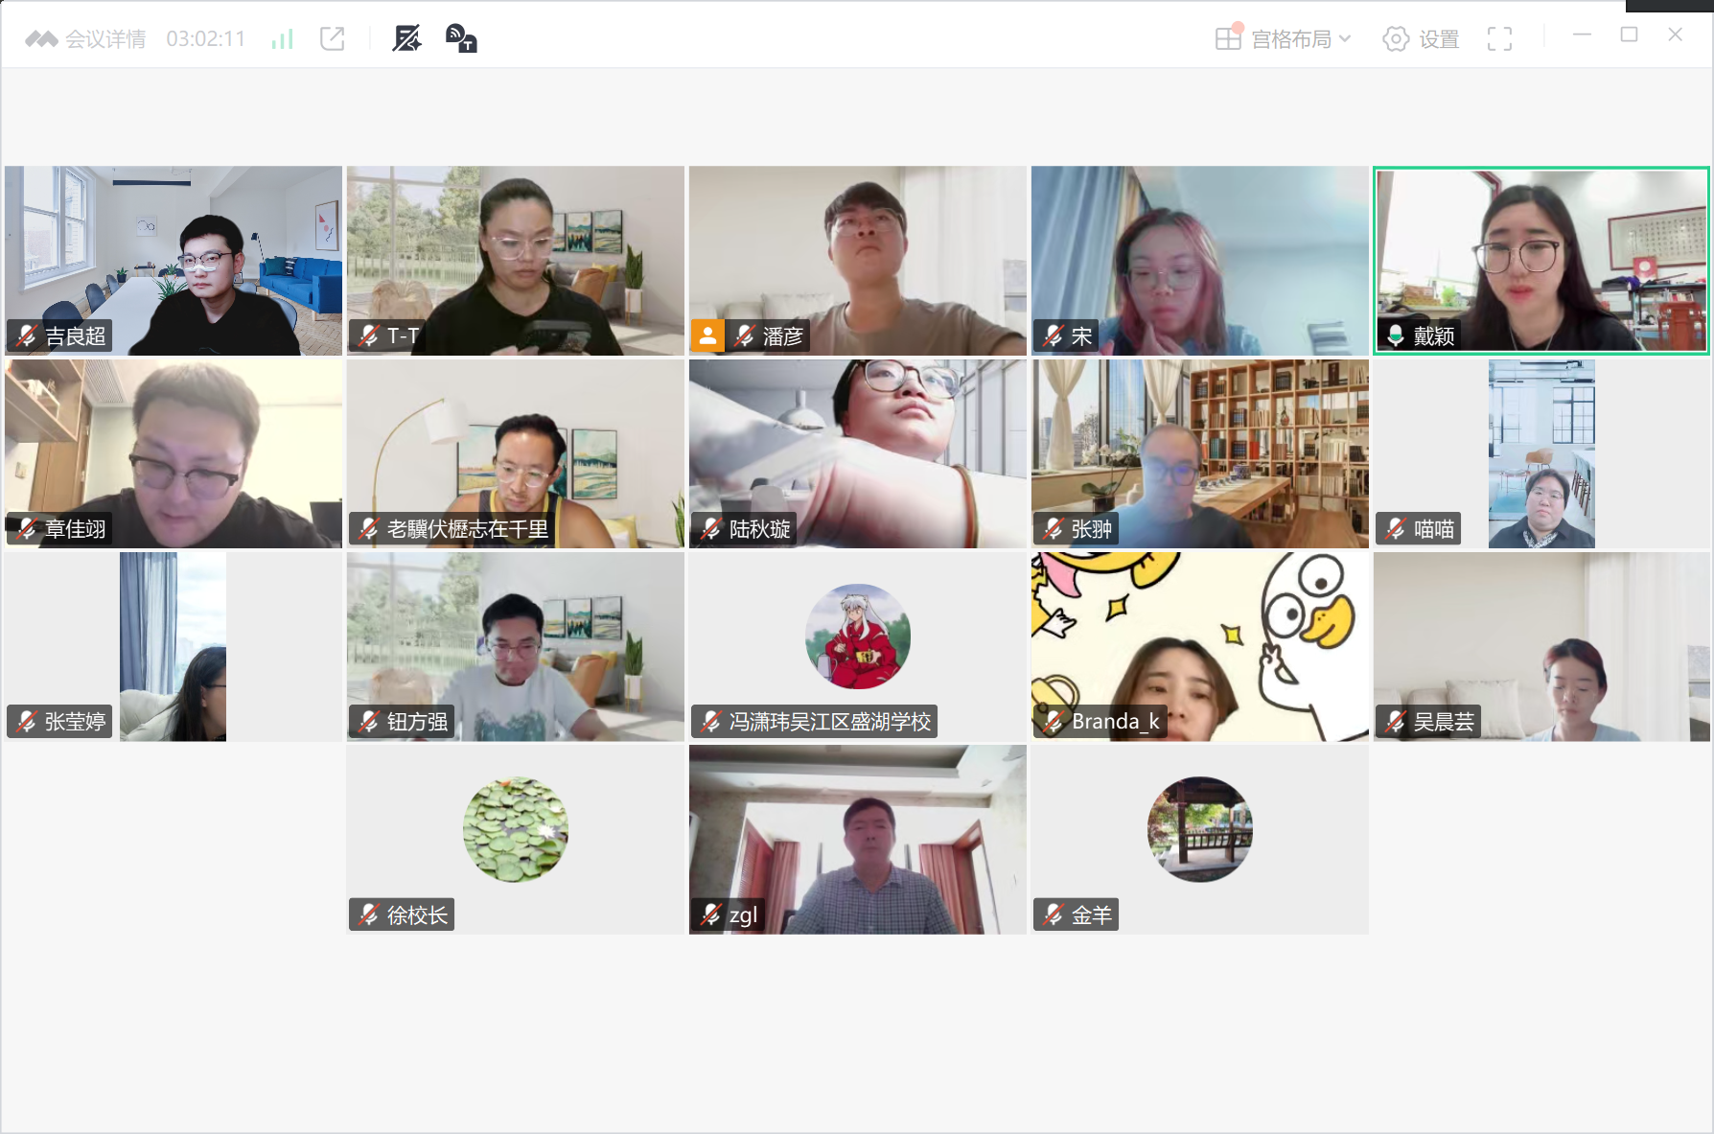Viewport: 1714px width, 1134px height.
Task: Click the crossed-out AI notes icon
Action: 406,39
